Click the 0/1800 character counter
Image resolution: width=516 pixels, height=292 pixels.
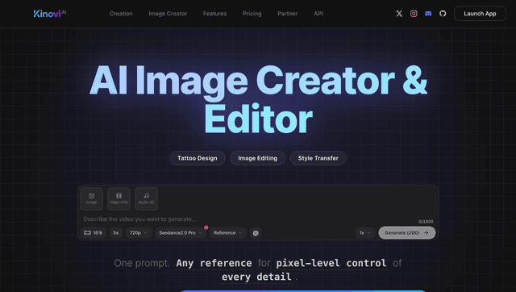pyautogui.click(x=426, y=222)
